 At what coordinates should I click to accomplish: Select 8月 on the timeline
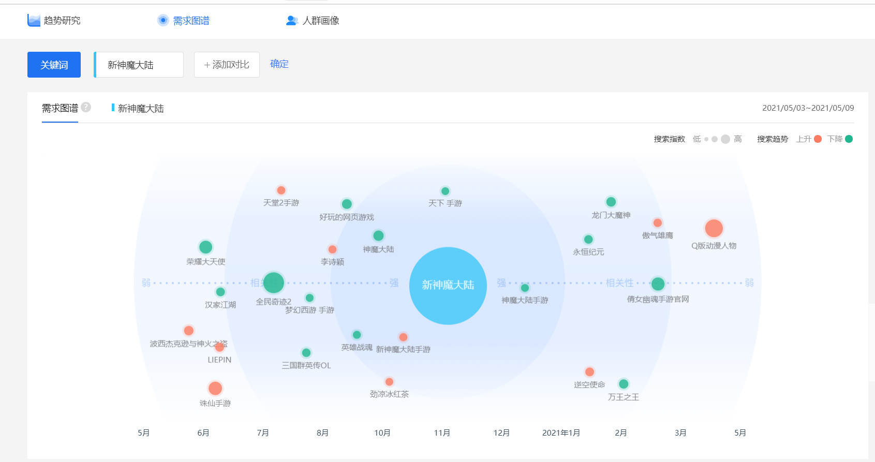pyautogui.click(x=322, y=433)
